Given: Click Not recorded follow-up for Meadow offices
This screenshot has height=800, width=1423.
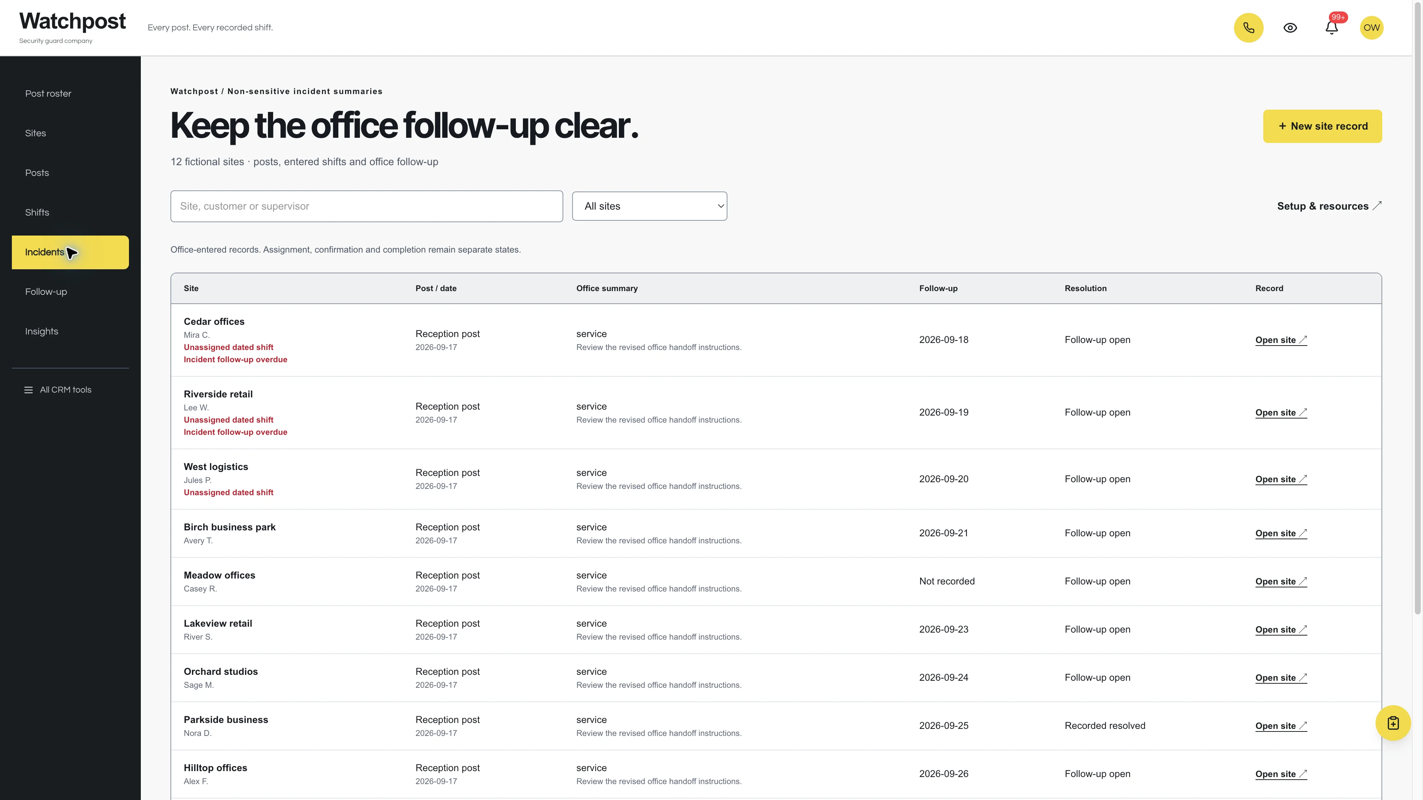Looking at the screenshot, I should [x=947, y=581].
